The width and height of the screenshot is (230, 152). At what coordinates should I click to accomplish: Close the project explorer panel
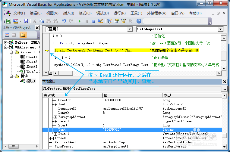[37, 28]
